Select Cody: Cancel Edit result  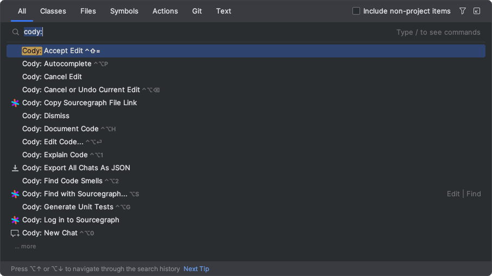pyautogui.click(x=246, y=77)
